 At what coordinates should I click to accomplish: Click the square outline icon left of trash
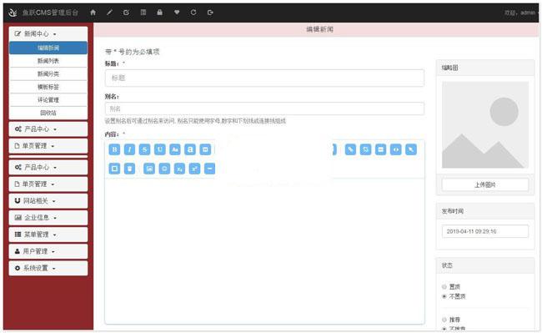(114, 169)
